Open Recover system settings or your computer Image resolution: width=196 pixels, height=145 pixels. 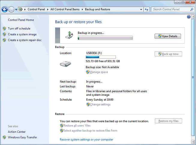86,140
